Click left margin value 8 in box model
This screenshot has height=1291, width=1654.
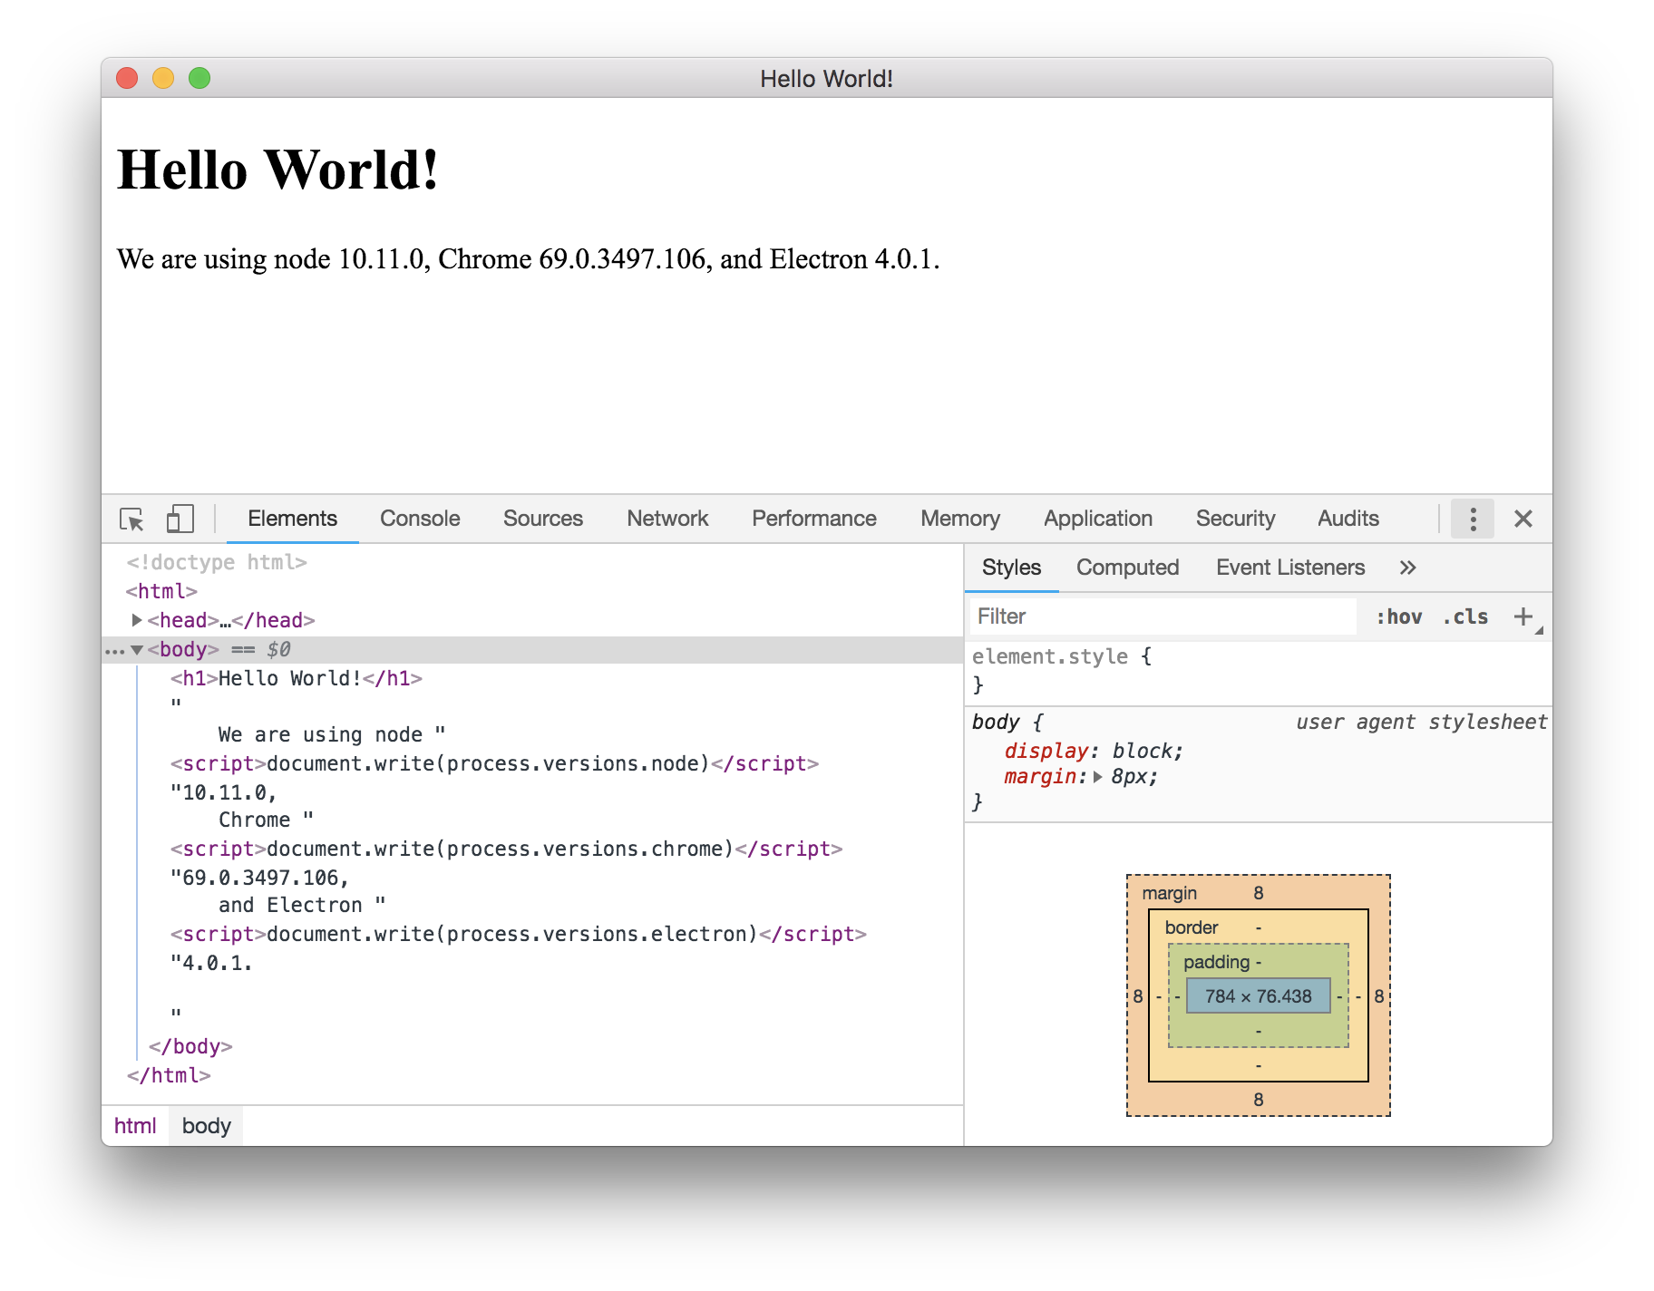pos(1138,996)
